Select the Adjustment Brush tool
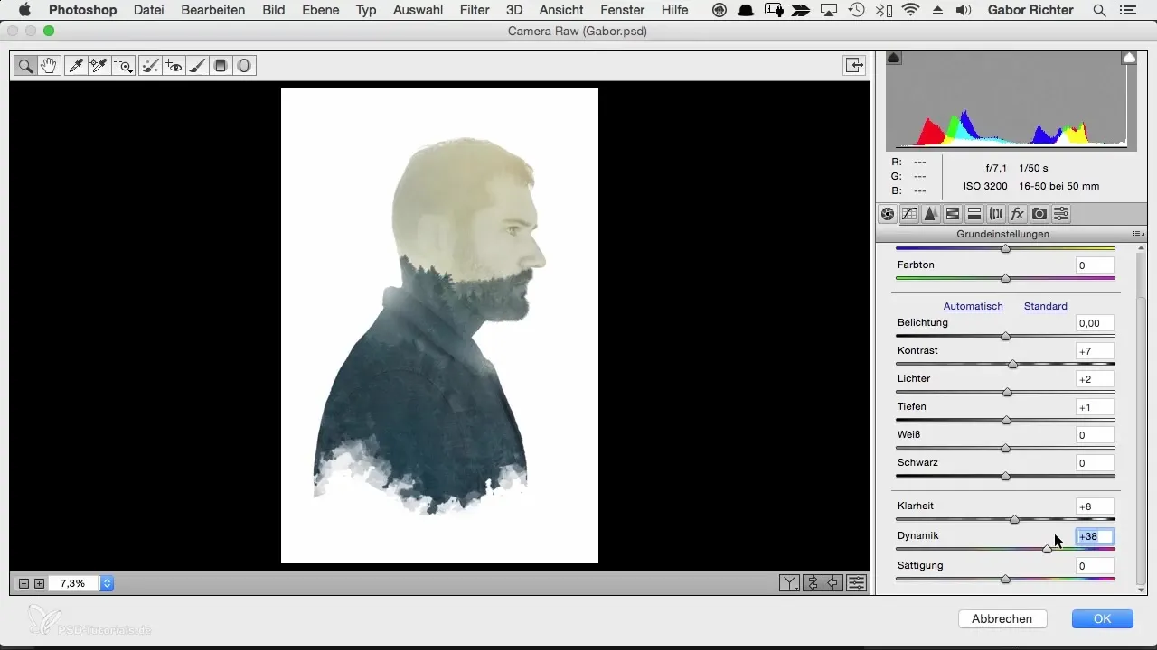1157x650 pixels. point(196,66)
